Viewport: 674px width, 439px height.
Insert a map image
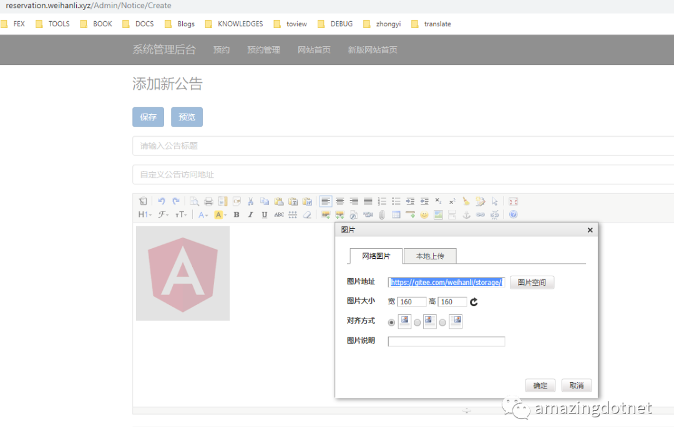(x=438, y=215)
